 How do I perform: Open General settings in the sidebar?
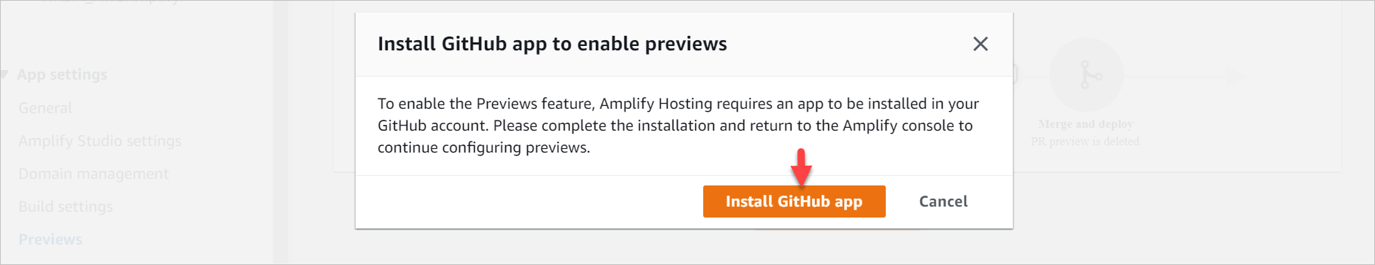pyautogui.click(x=45, y=108)
